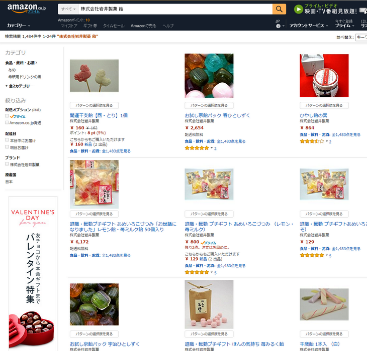Open star rating of お試し京飴パック 春ひとしずく
Image resolution: width=367 pixels, height=351 pixels.
pos(197,148)
